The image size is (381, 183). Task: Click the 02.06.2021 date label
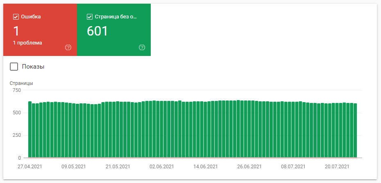(x=161, y=167)
